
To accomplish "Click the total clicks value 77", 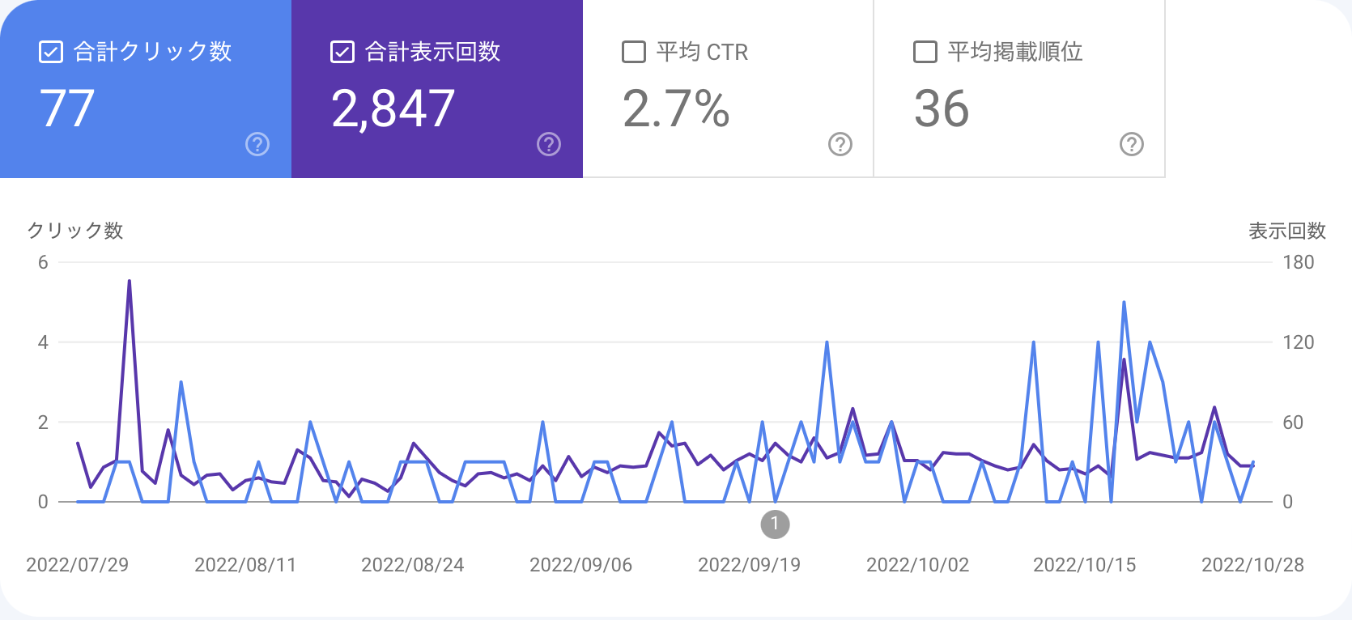I will [67, 108].
